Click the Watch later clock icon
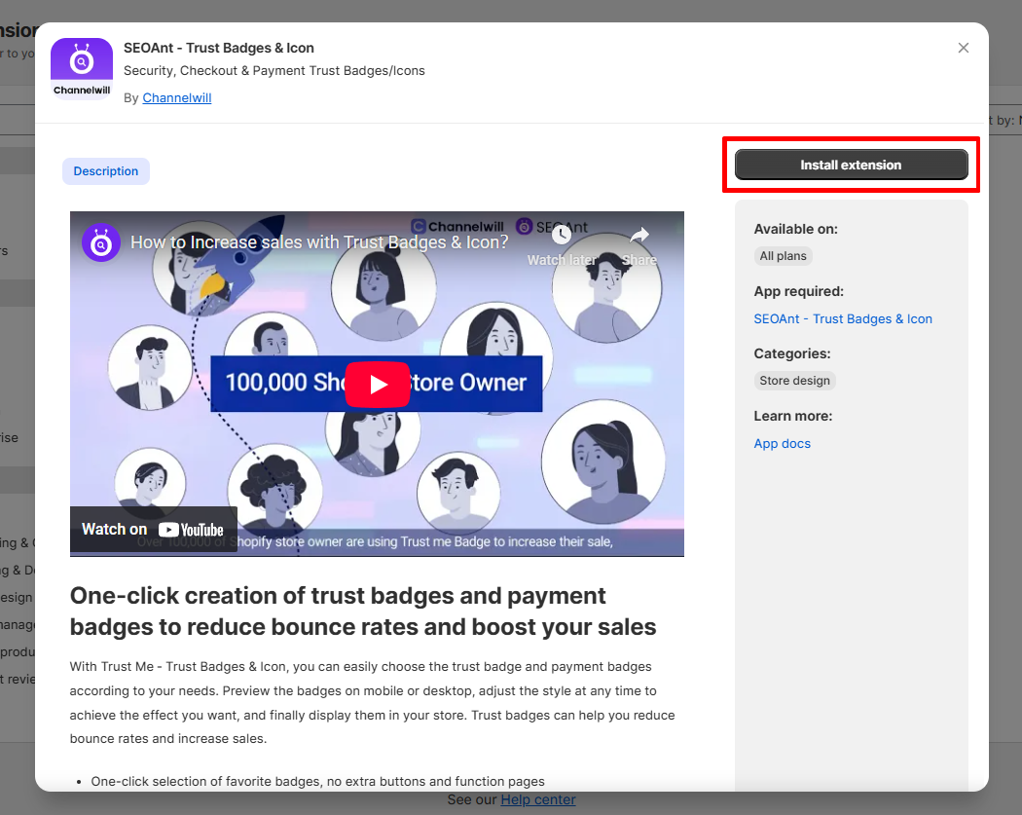Image resolution: width=1022 pixels, height=815 pixels. [562, 236]
